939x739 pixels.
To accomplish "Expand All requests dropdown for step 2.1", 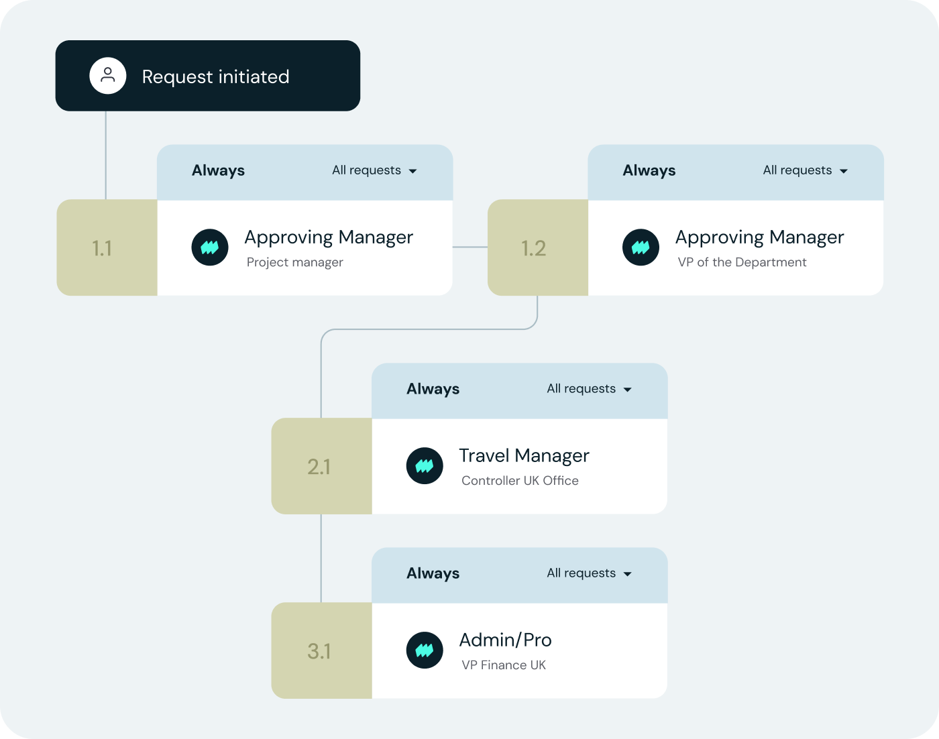I will [589, 389].
